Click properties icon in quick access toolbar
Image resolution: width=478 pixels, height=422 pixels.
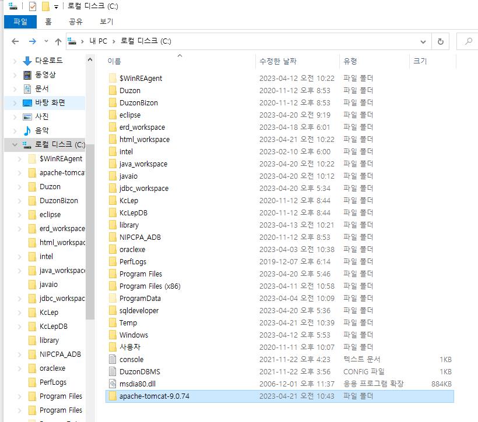[x=32, y=6]
